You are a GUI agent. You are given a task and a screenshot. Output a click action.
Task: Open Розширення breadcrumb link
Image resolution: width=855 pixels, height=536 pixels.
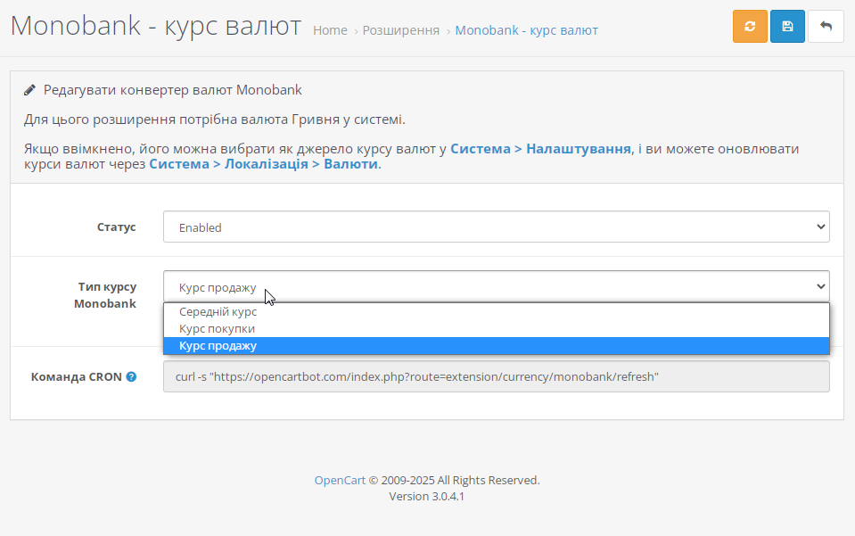click(401, 30)
